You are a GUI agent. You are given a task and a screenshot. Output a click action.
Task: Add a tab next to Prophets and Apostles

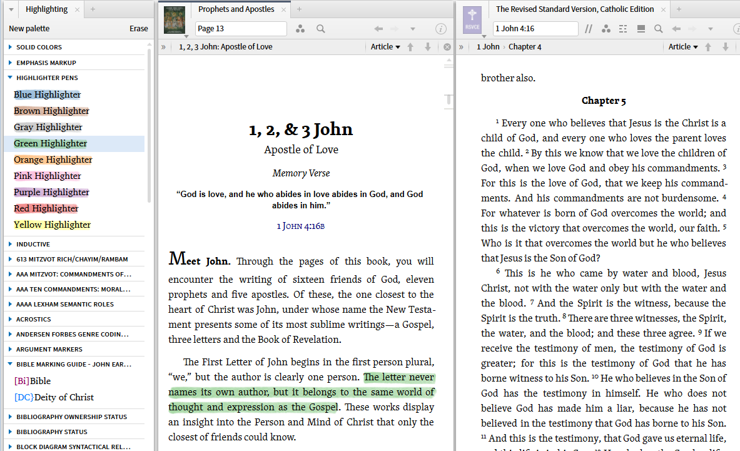299,9
